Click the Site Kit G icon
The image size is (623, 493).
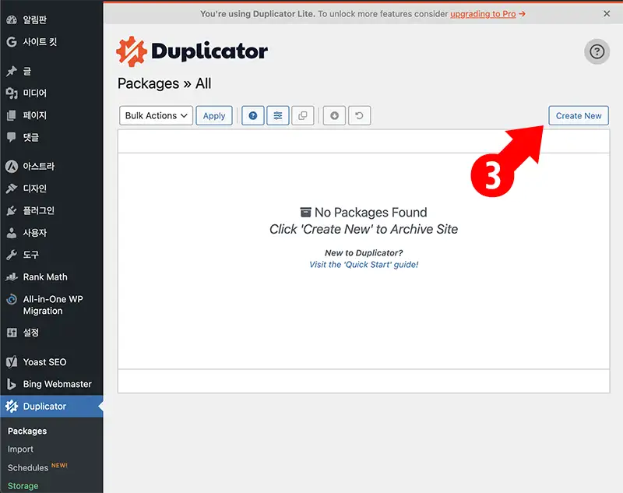12,42
